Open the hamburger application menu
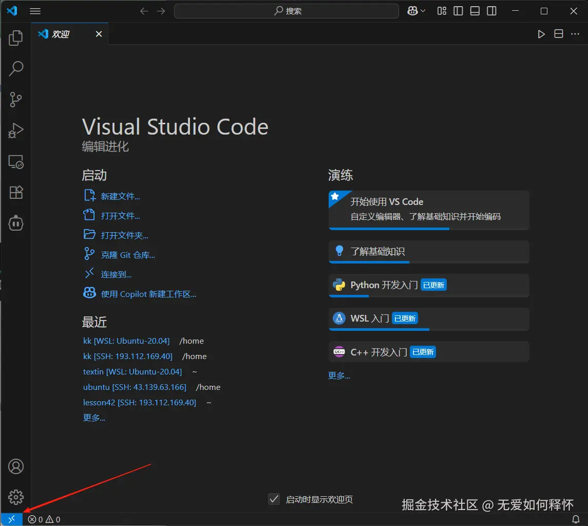The height and width of the screenshot is (526, 588). [35, 11]
